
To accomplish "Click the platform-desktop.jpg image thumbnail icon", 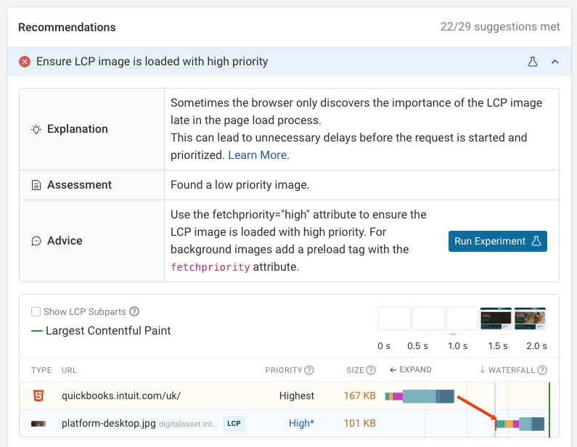I will [38, 423].
